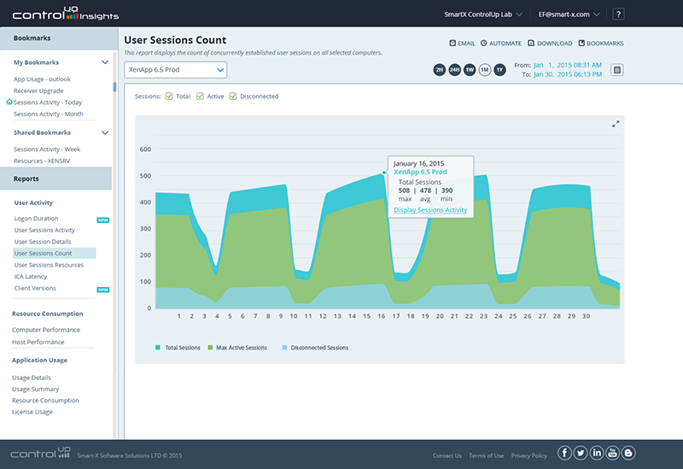This screenshot has height=469, width=683.
Task: Open the Usage Summary report
Action: pos(35,389)
